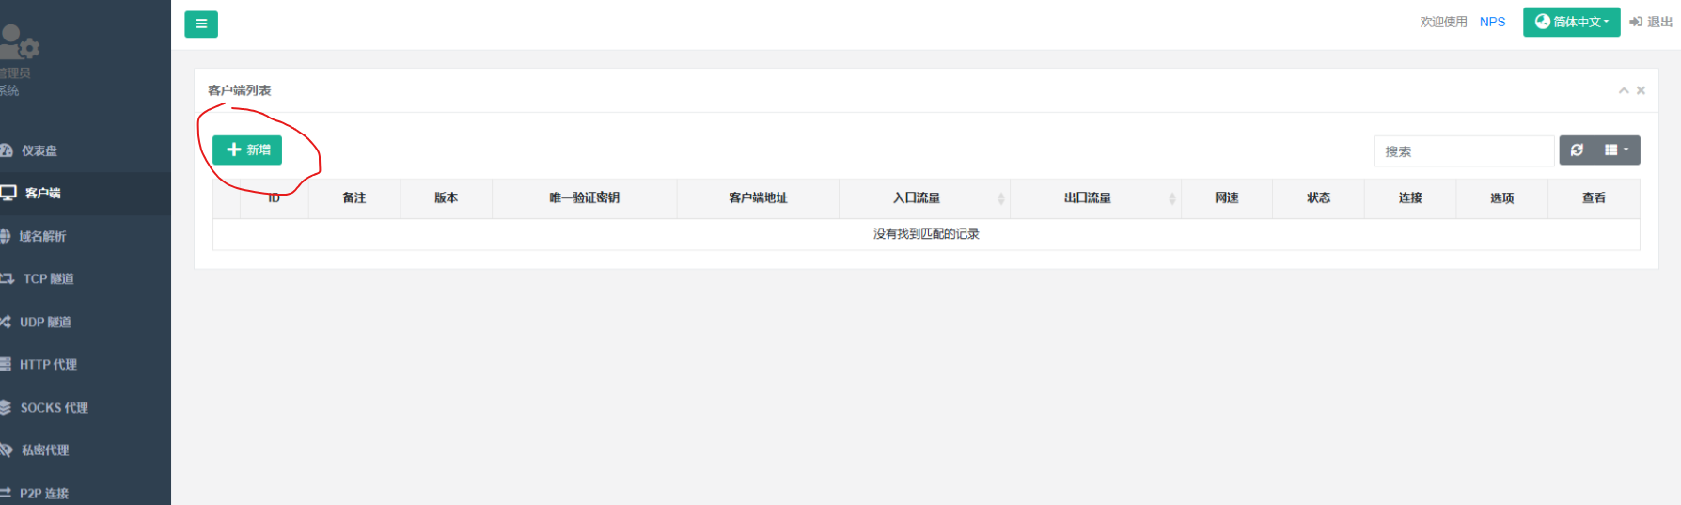This screenshot has width=1681, height=505.
Task: Select 客户端 in the sidebar
Action: click(42, 193)
